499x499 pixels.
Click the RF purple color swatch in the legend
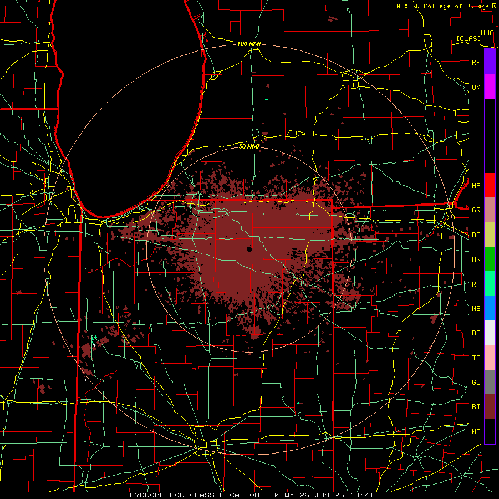click(490, 62)
